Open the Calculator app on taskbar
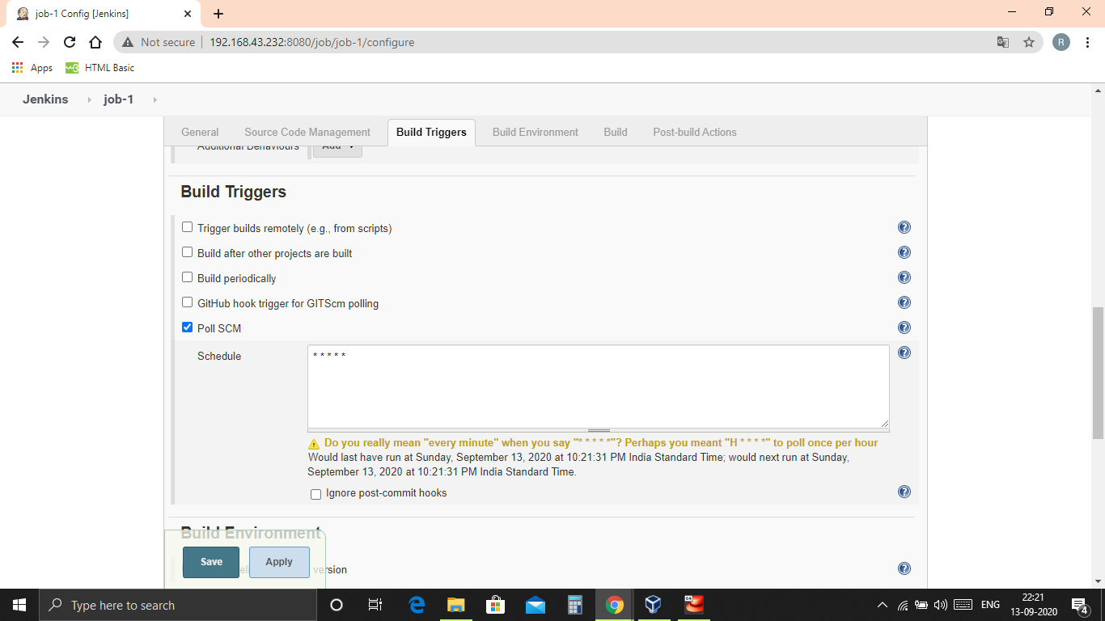 pyautogui.click(x=575, y=605)
